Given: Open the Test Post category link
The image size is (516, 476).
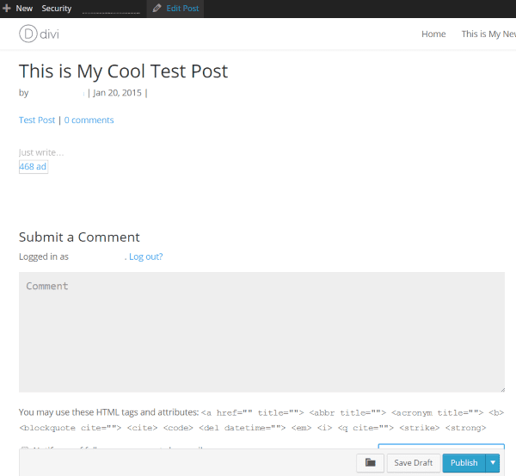Looking at the screenshot, I should tap(37, 120).
